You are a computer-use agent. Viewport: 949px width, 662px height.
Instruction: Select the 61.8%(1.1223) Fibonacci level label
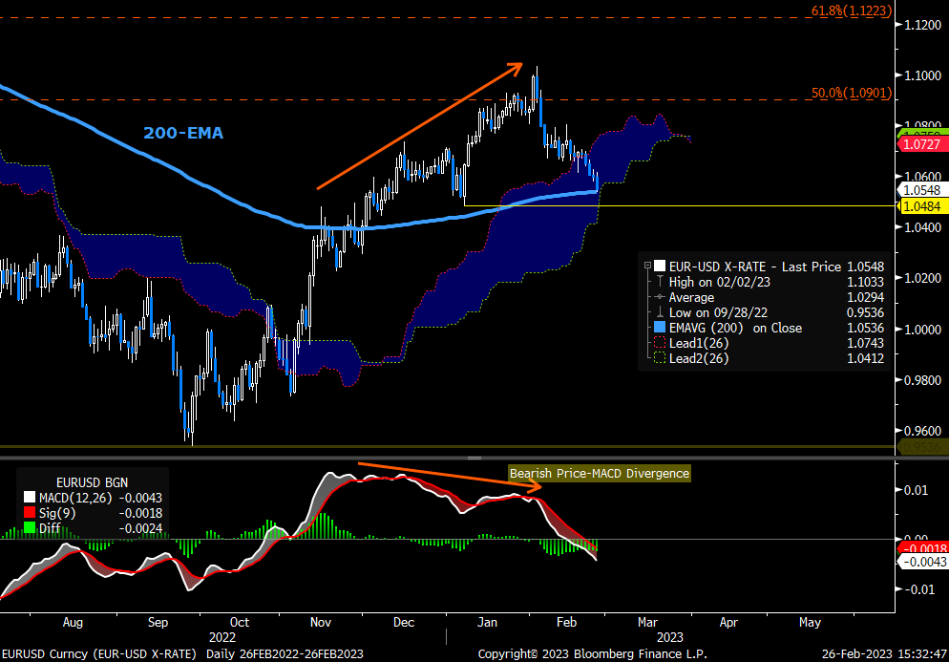click(851, 11)
